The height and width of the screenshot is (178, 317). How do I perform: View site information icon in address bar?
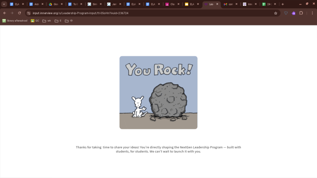(29, 13)
